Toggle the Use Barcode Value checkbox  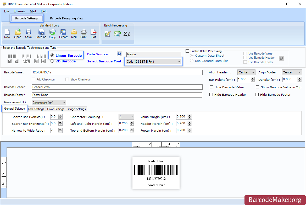pyautogui.click(x=245, y=53)
